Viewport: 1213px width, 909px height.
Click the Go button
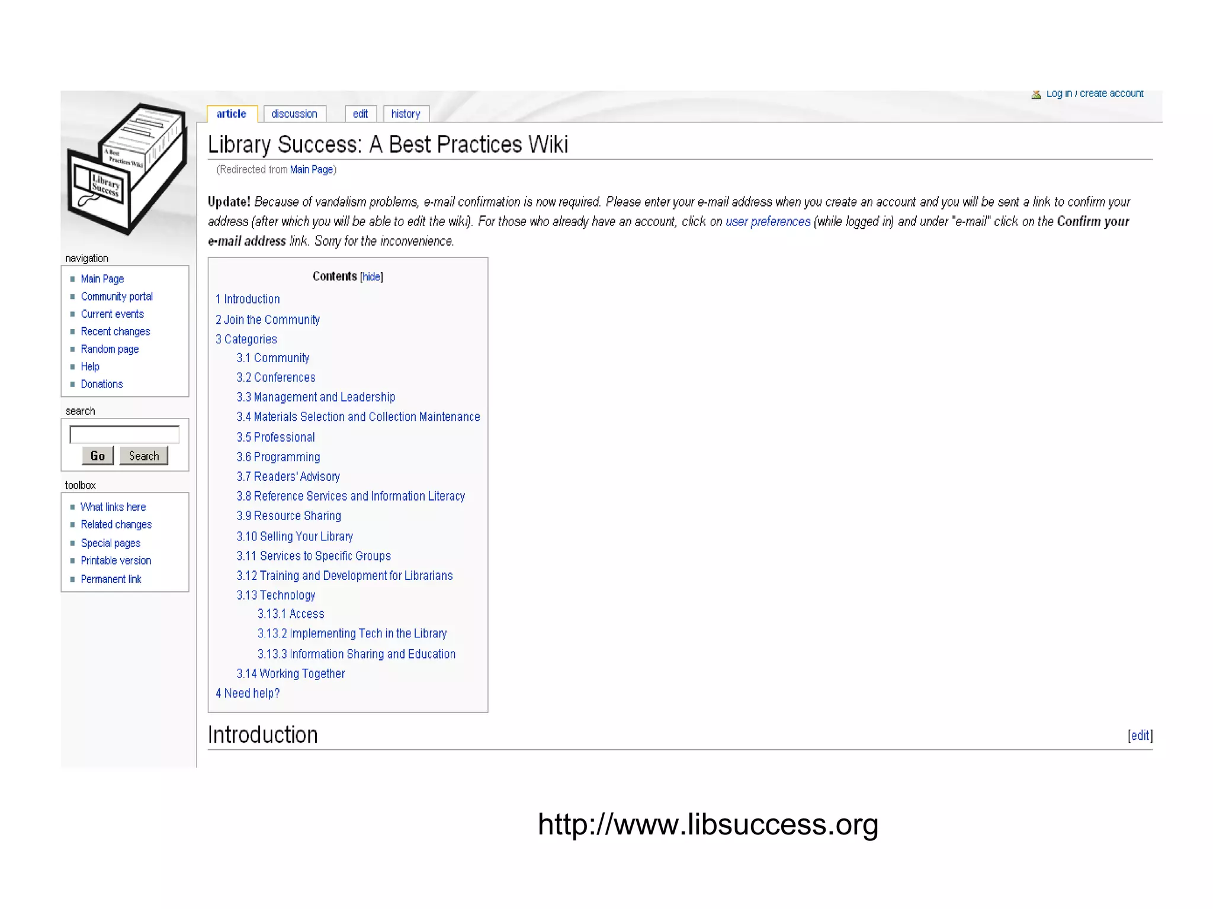pos(98,456)
